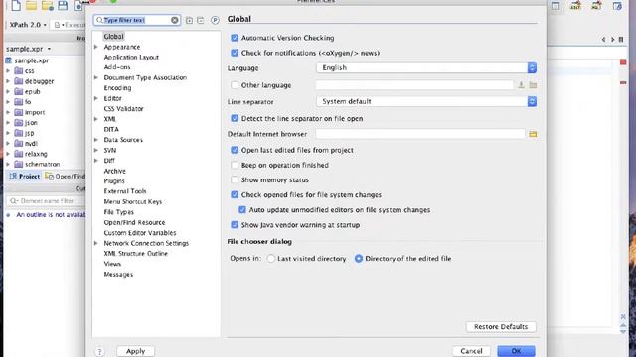Switch to the Project tab
Viewport: 636px width, 357px height.
coord(24,177)
